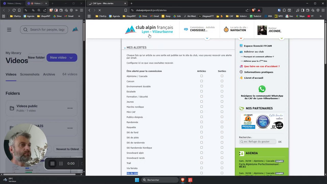327x184 pixels.
Task: Enable Sorties alert for Escalade
Action: tap(222, 91)
